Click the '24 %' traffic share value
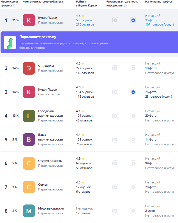The height and width of the screenshot is (223, 178). pyautogui.click(x=15, y=68)
